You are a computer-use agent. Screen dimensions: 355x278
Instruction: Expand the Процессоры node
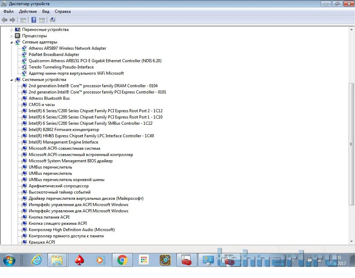(x=11, y=36)
